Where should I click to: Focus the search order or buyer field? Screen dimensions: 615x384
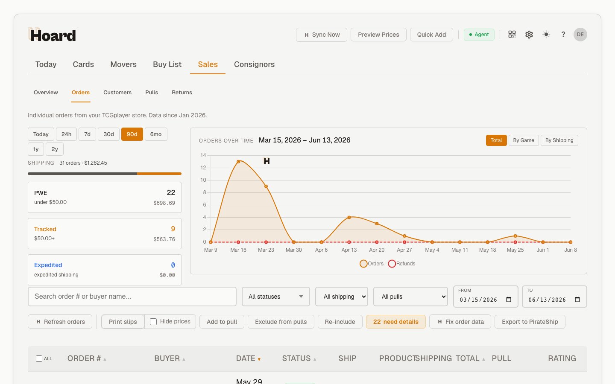pyautogui.click(x=132, y=297)
